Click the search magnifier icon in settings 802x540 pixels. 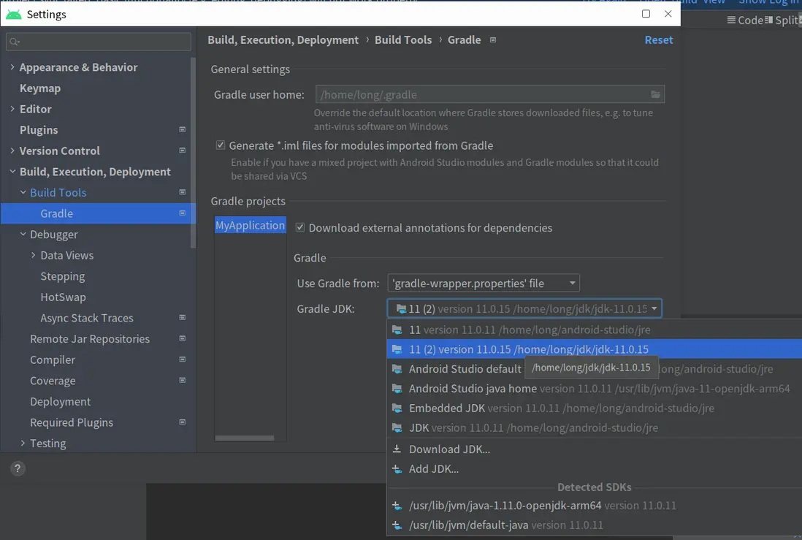[x=15, y=42]
